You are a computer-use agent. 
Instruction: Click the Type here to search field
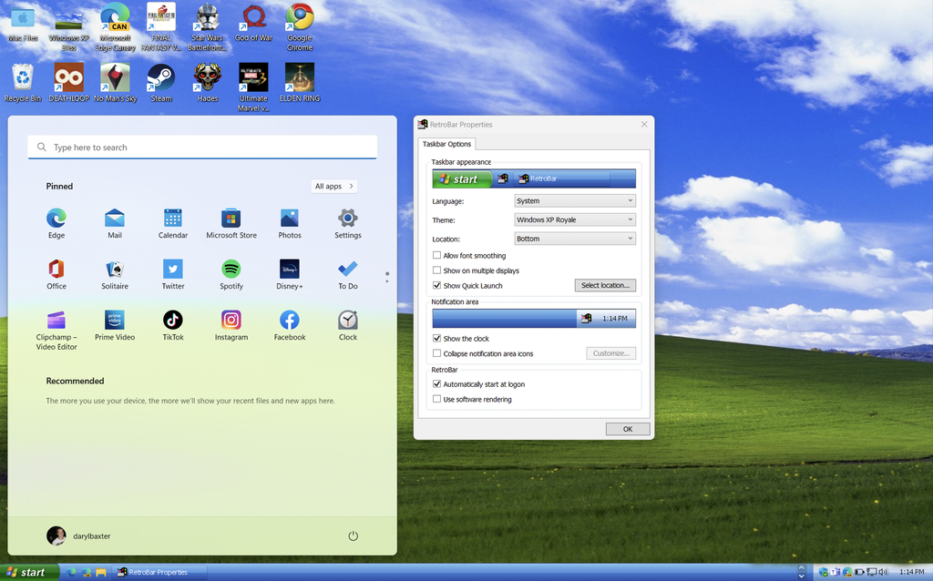coord(200,147)
